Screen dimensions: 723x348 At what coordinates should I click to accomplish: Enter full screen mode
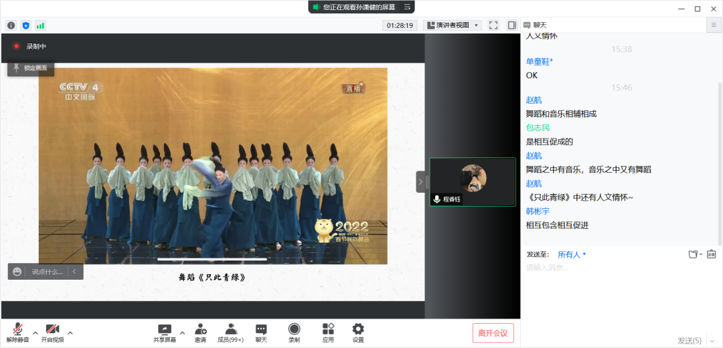coord(493,25)
